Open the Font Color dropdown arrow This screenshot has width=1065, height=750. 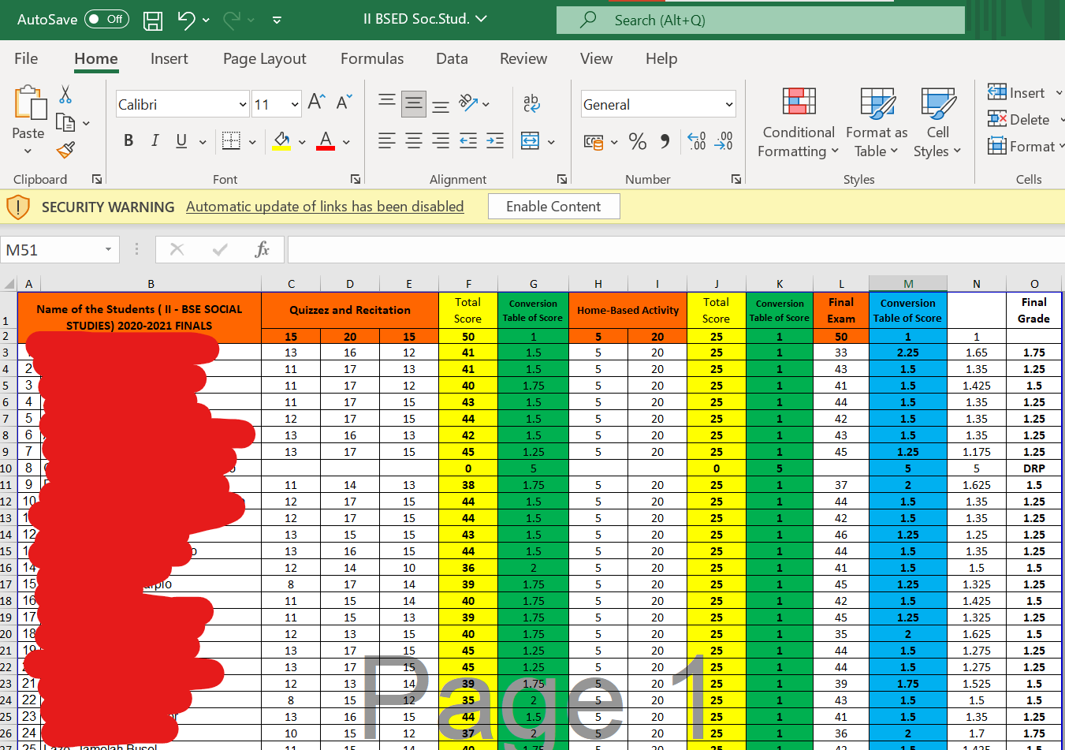(x=346, y=142)
